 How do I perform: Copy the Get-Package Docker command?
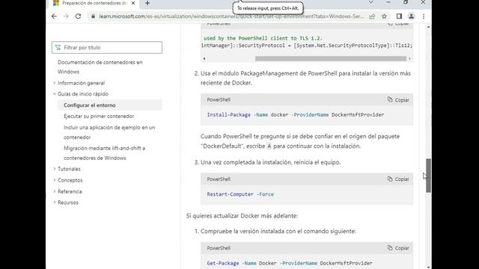point(398,248)
